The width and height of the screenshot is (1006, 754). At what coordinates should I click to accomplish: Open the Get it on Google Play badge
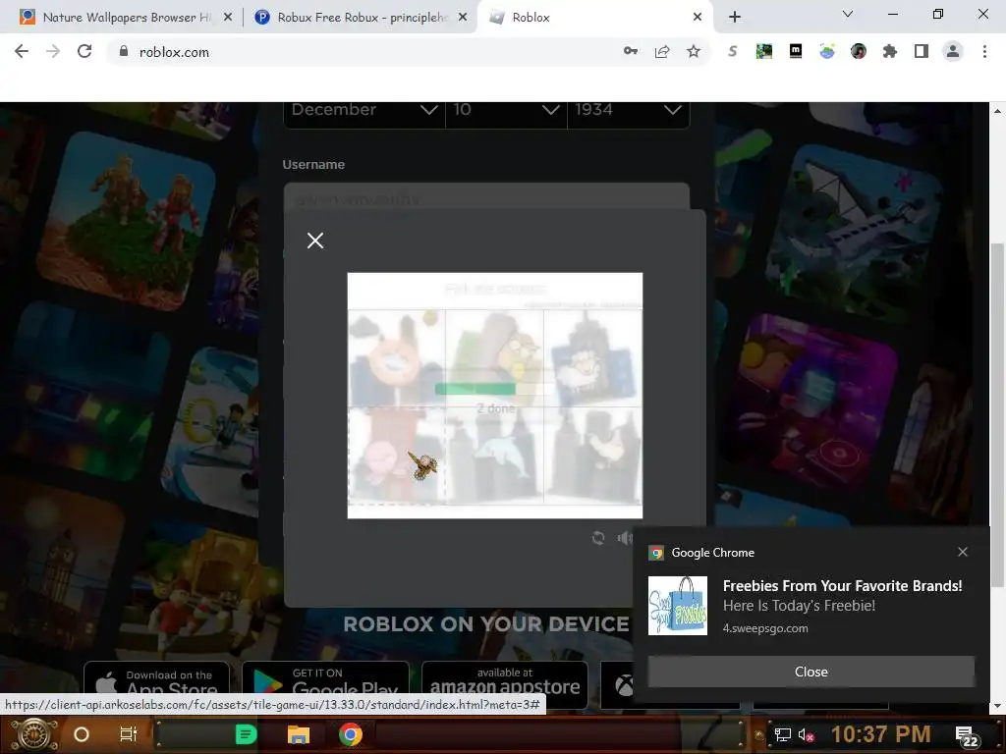point(325,683)
